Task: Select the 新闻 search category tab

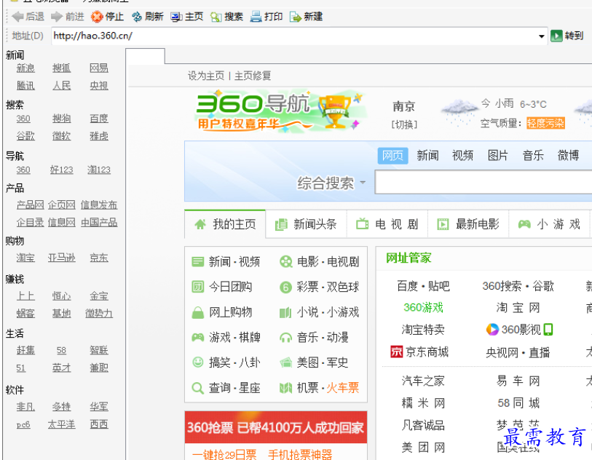Action: point(427,155)
